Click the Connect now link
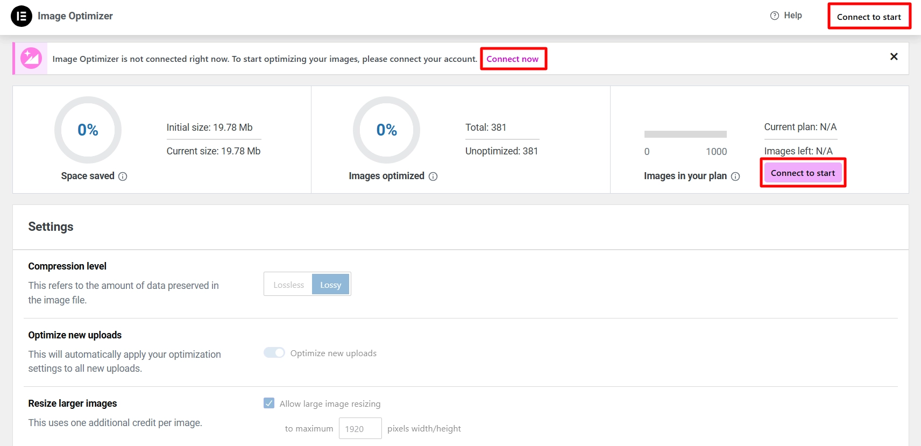This screenshot has width=921, height=446. [513, 59]
